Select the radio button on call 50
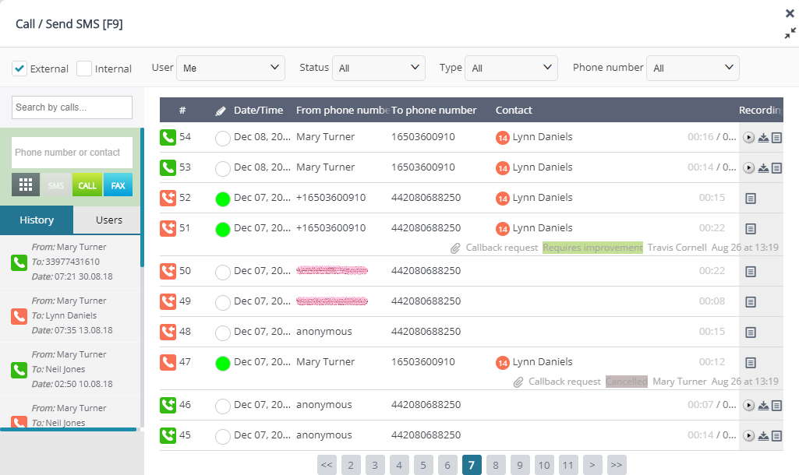Viewport: 799px width, 475px height. (x=223, y=271)
